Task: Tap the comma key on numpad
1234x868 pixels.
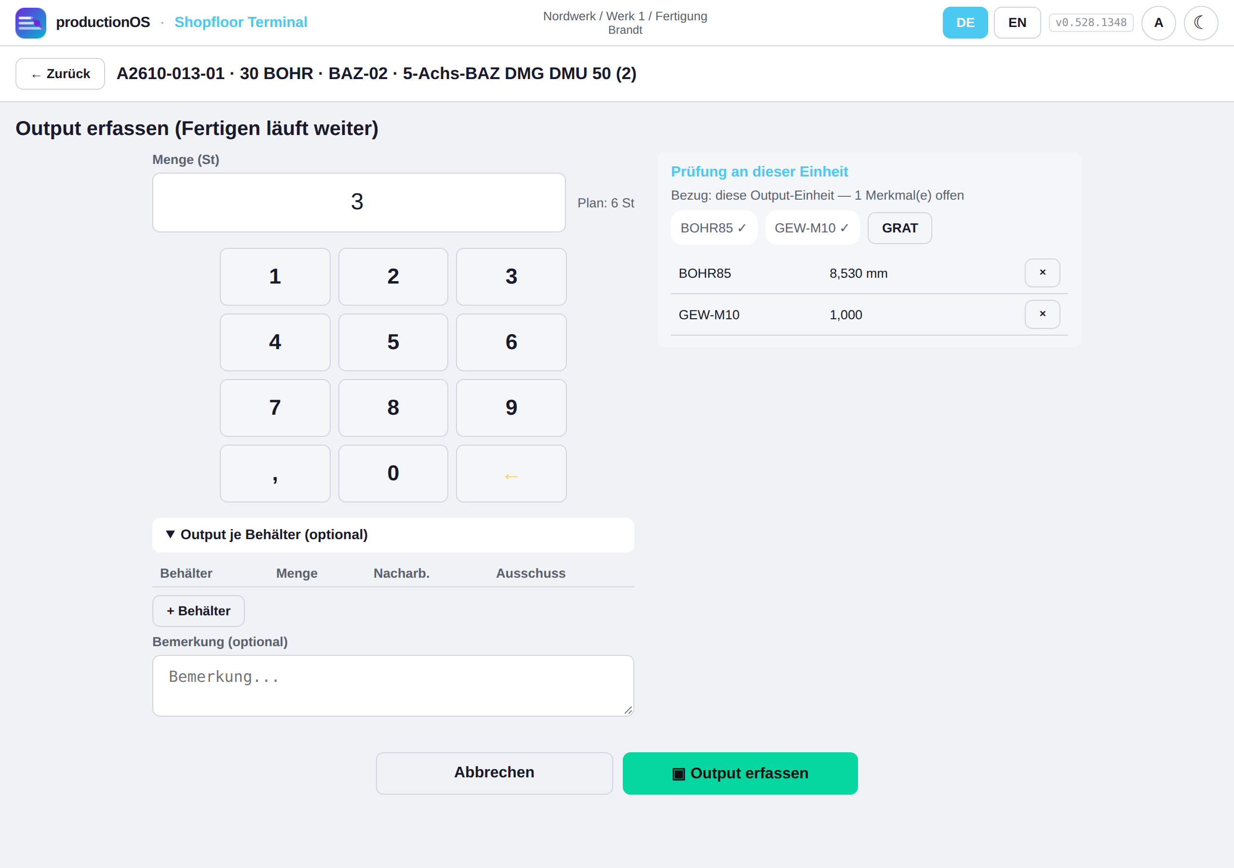Action: [x=275, y=473]
